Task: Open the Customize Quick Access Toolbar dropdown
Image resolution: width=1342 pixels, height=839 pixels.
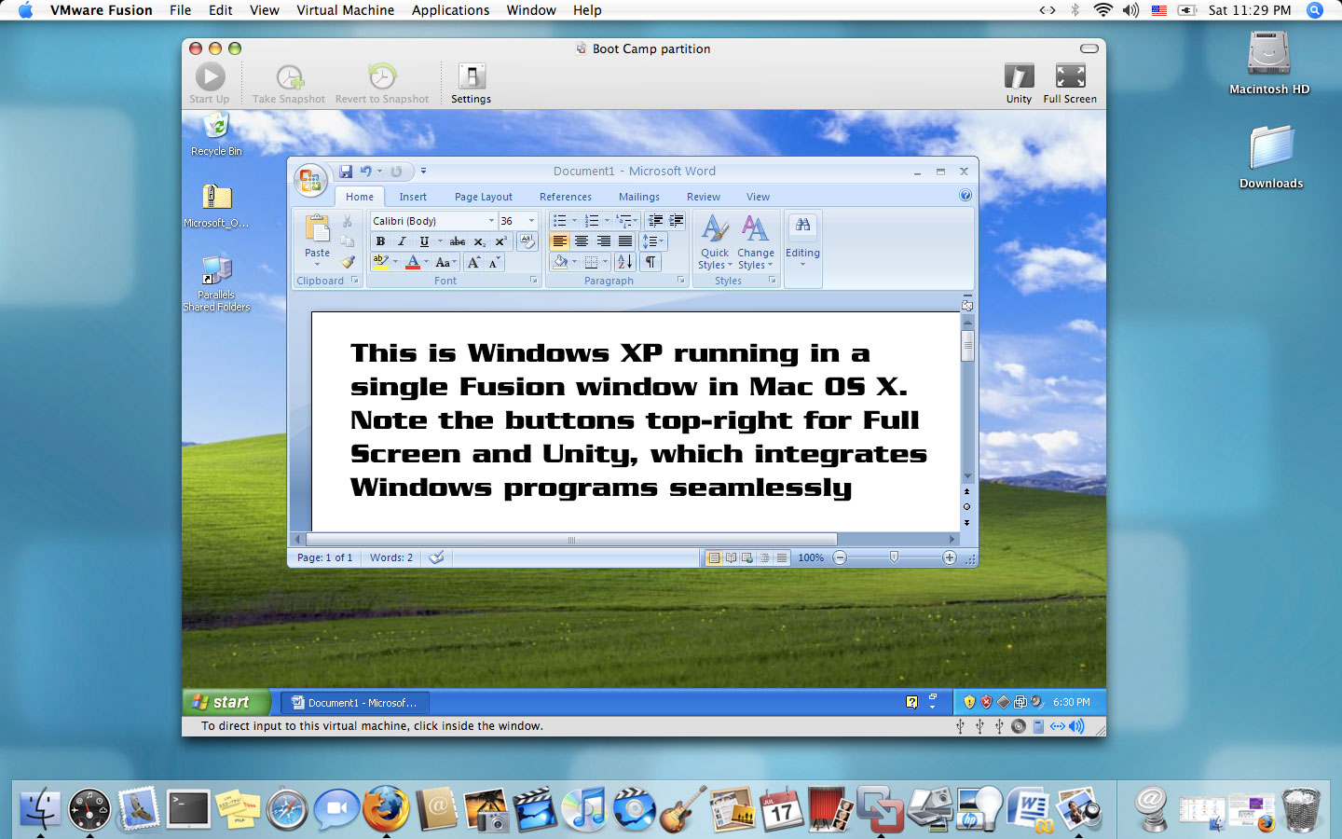Action: [x=423, y=172]
